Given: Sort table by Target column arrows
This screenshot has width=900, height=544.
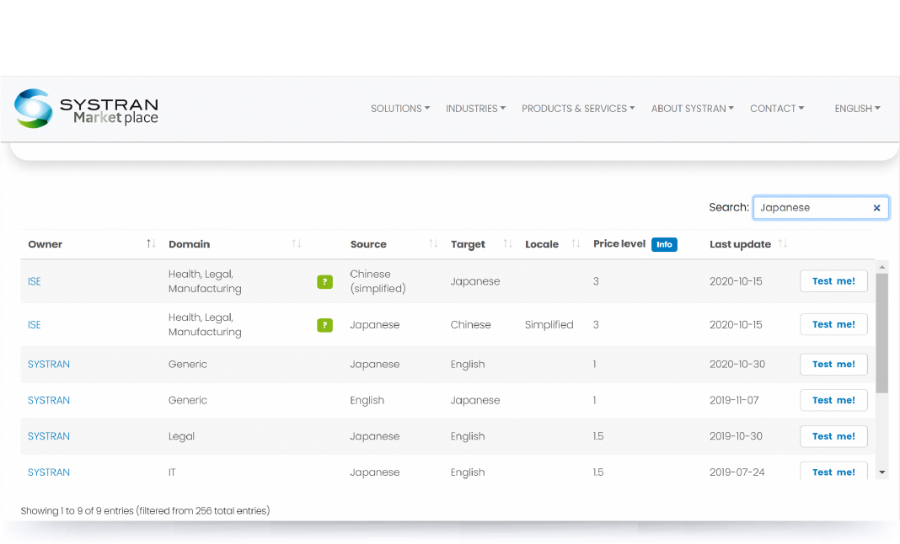Looking at the screenshot, I should pyautogui.click(x=507, y=244).
